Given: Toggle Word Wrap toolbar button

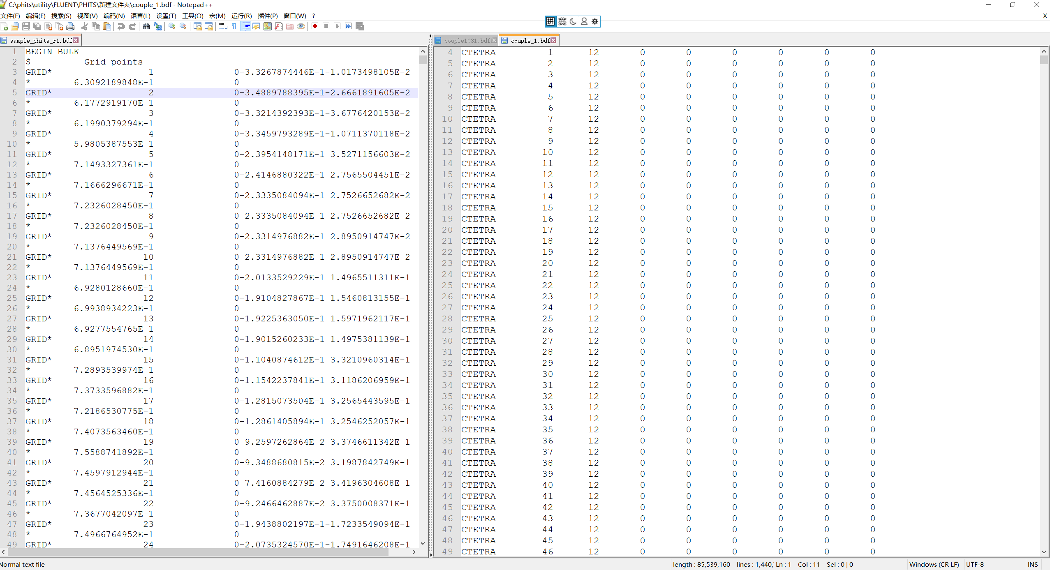Looking at the screenshot, I should (x=223, y=26).
